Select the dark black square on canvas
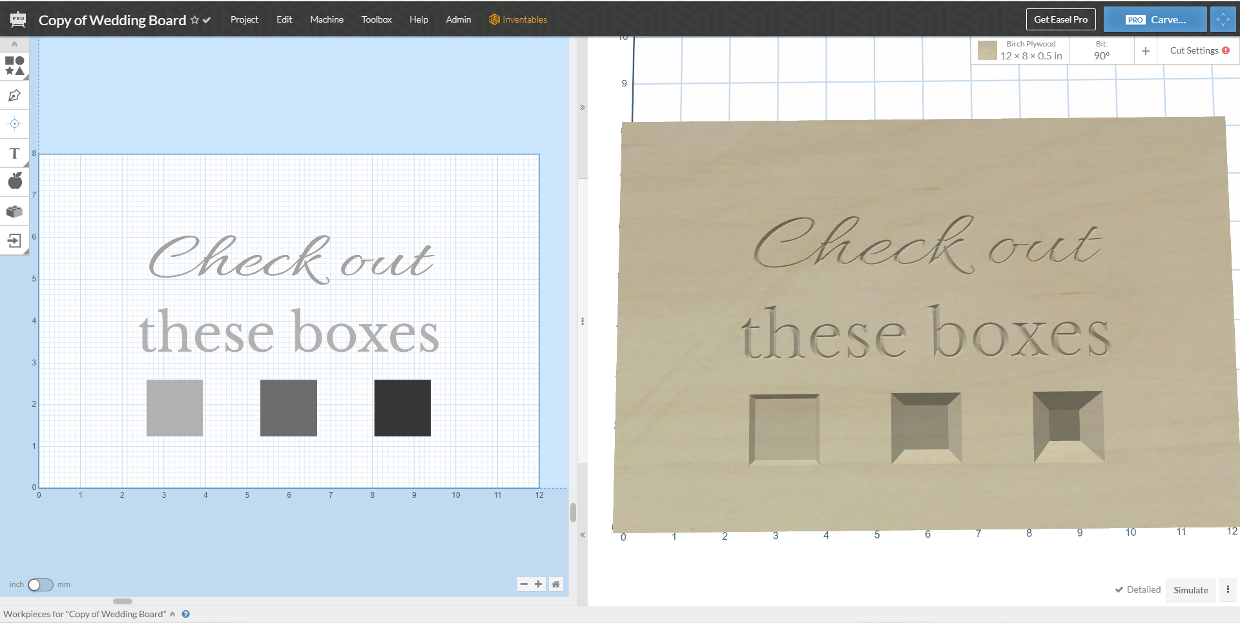The image size is (1240, 623). coord(402,408)
